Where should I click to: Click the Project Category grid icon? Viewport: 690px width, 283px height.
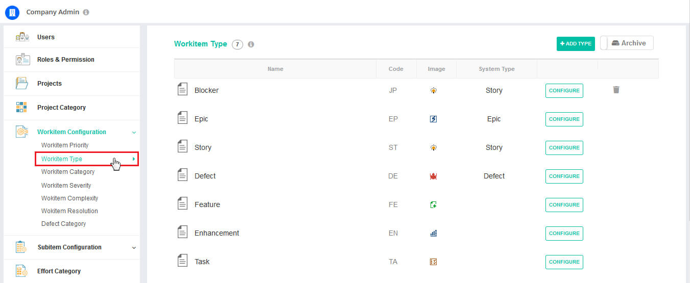21,107
